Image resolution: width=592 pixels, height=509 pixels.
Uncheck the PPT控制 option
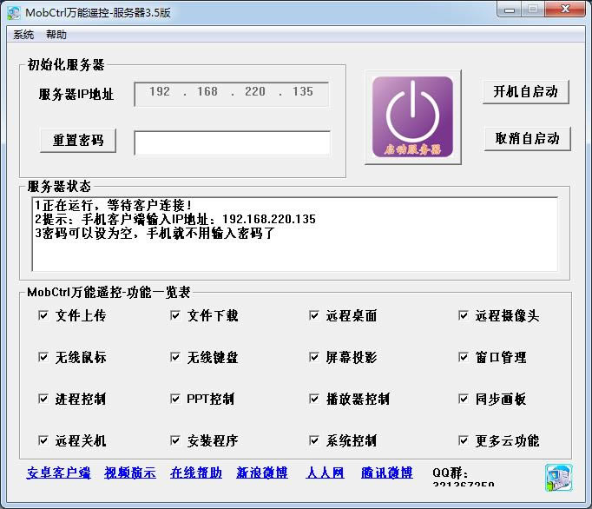click(175, 399)
